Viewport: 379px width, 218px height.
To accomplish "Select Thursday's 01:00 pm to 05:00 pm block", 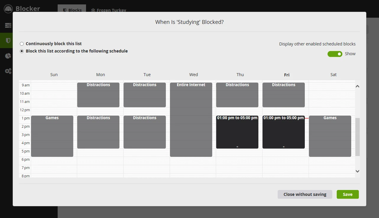I will tap(237, 132).
